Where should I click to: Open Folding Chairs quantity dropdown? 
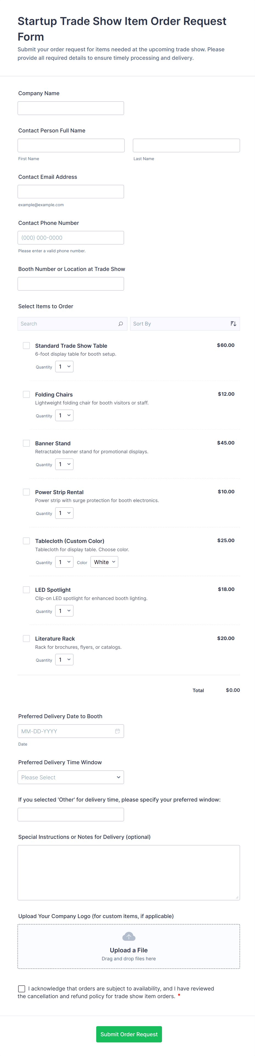[64, 416]
